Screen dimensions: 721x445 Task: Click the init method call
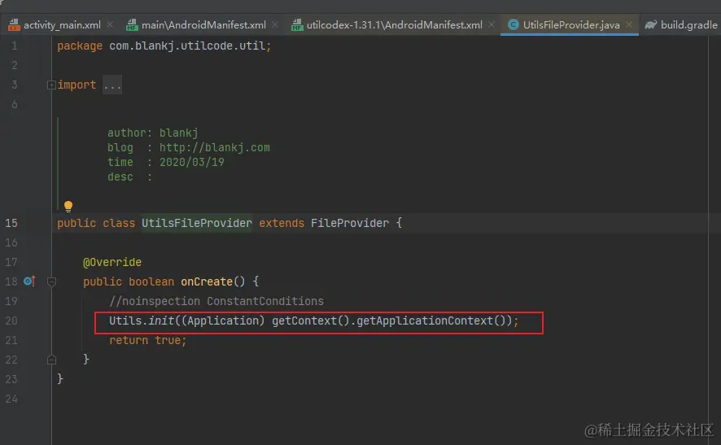(x=161, y=321)
